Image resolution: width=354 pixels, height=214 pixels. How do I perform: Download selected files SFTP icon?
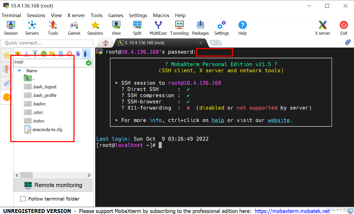point(27,53)
